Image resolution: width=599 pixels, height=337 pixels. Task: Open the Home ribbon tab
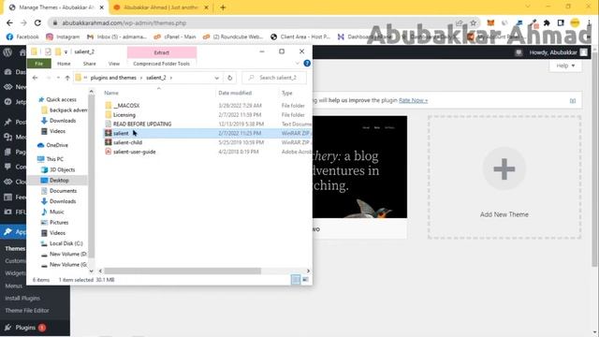[x=64, y=64]
